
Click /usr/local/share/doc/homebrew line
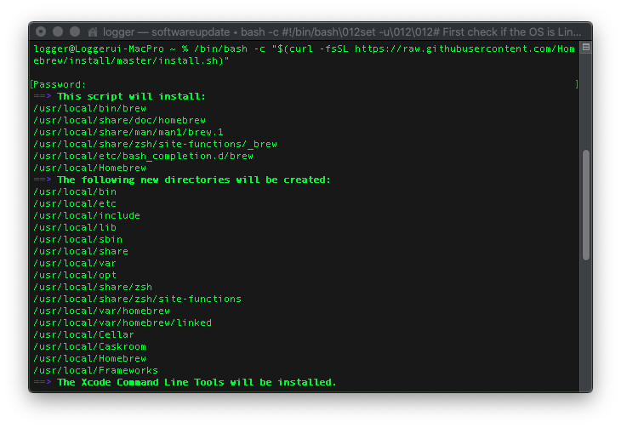click(x=119, y=120)
